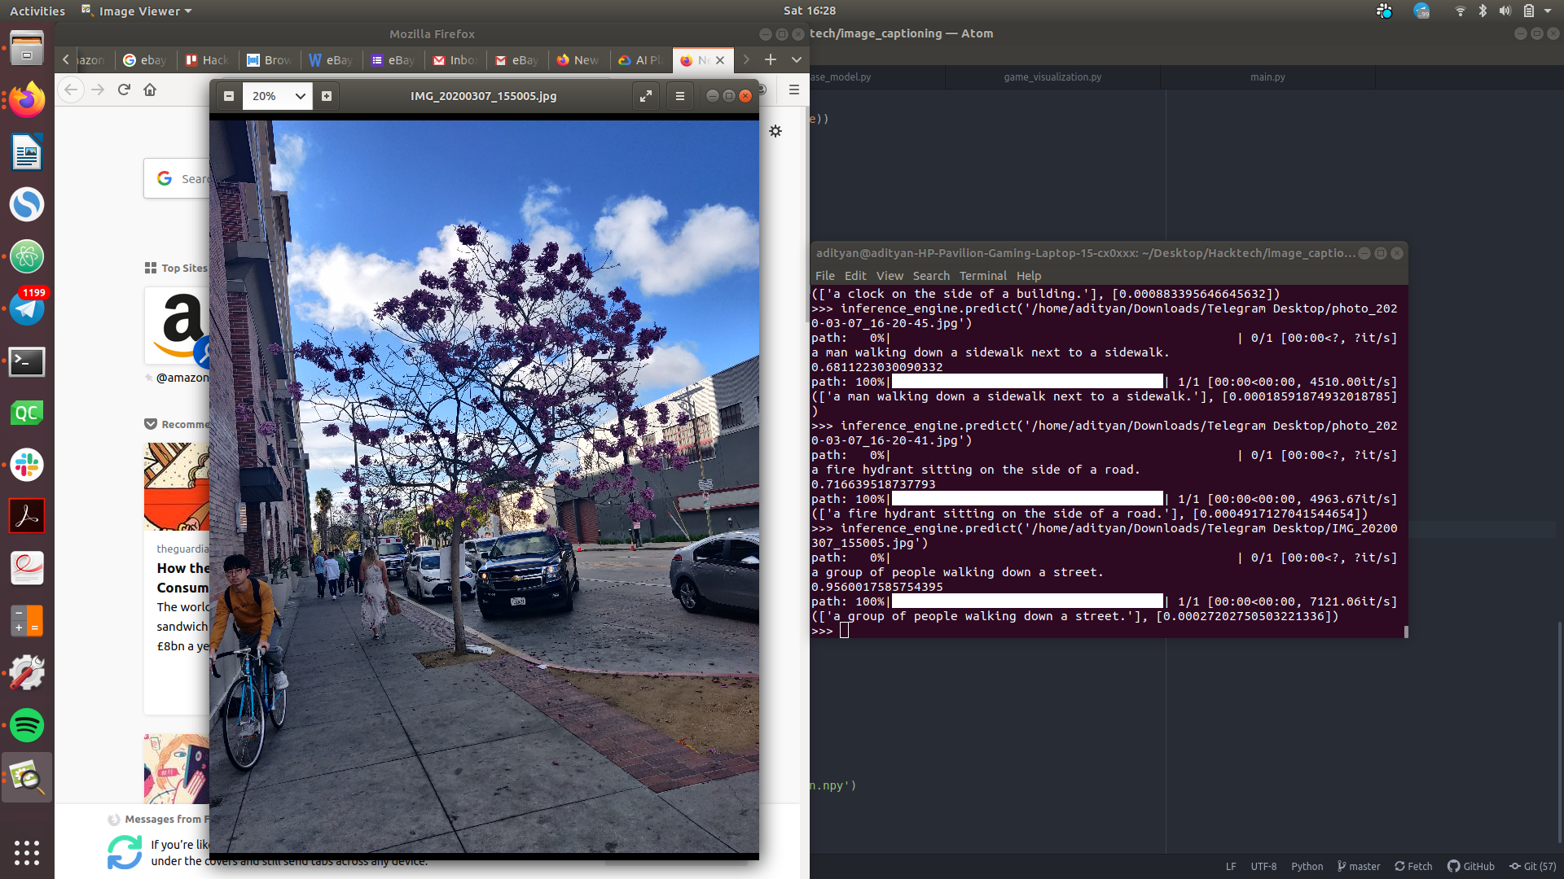The width and height of the screenshot is (1564, 879).
Task: Switch to the Inbox Gmail tab
Action: tap(455, 60)
